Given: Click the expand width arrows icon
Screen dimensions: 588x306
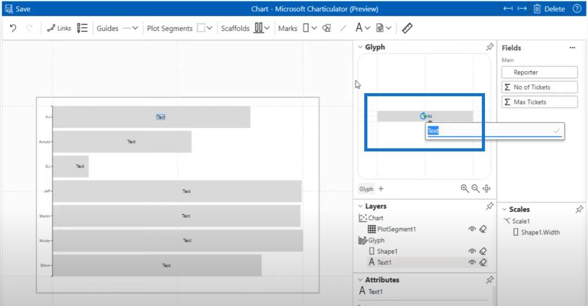Looking at the screenshot, I should tap(522, 9).
